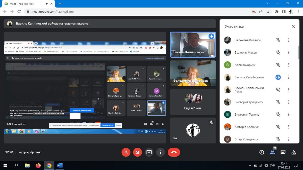The width and height of the screenshot is (303, 170).
Task: Open the call's three-dot more options
Action: tap(161, 152)
